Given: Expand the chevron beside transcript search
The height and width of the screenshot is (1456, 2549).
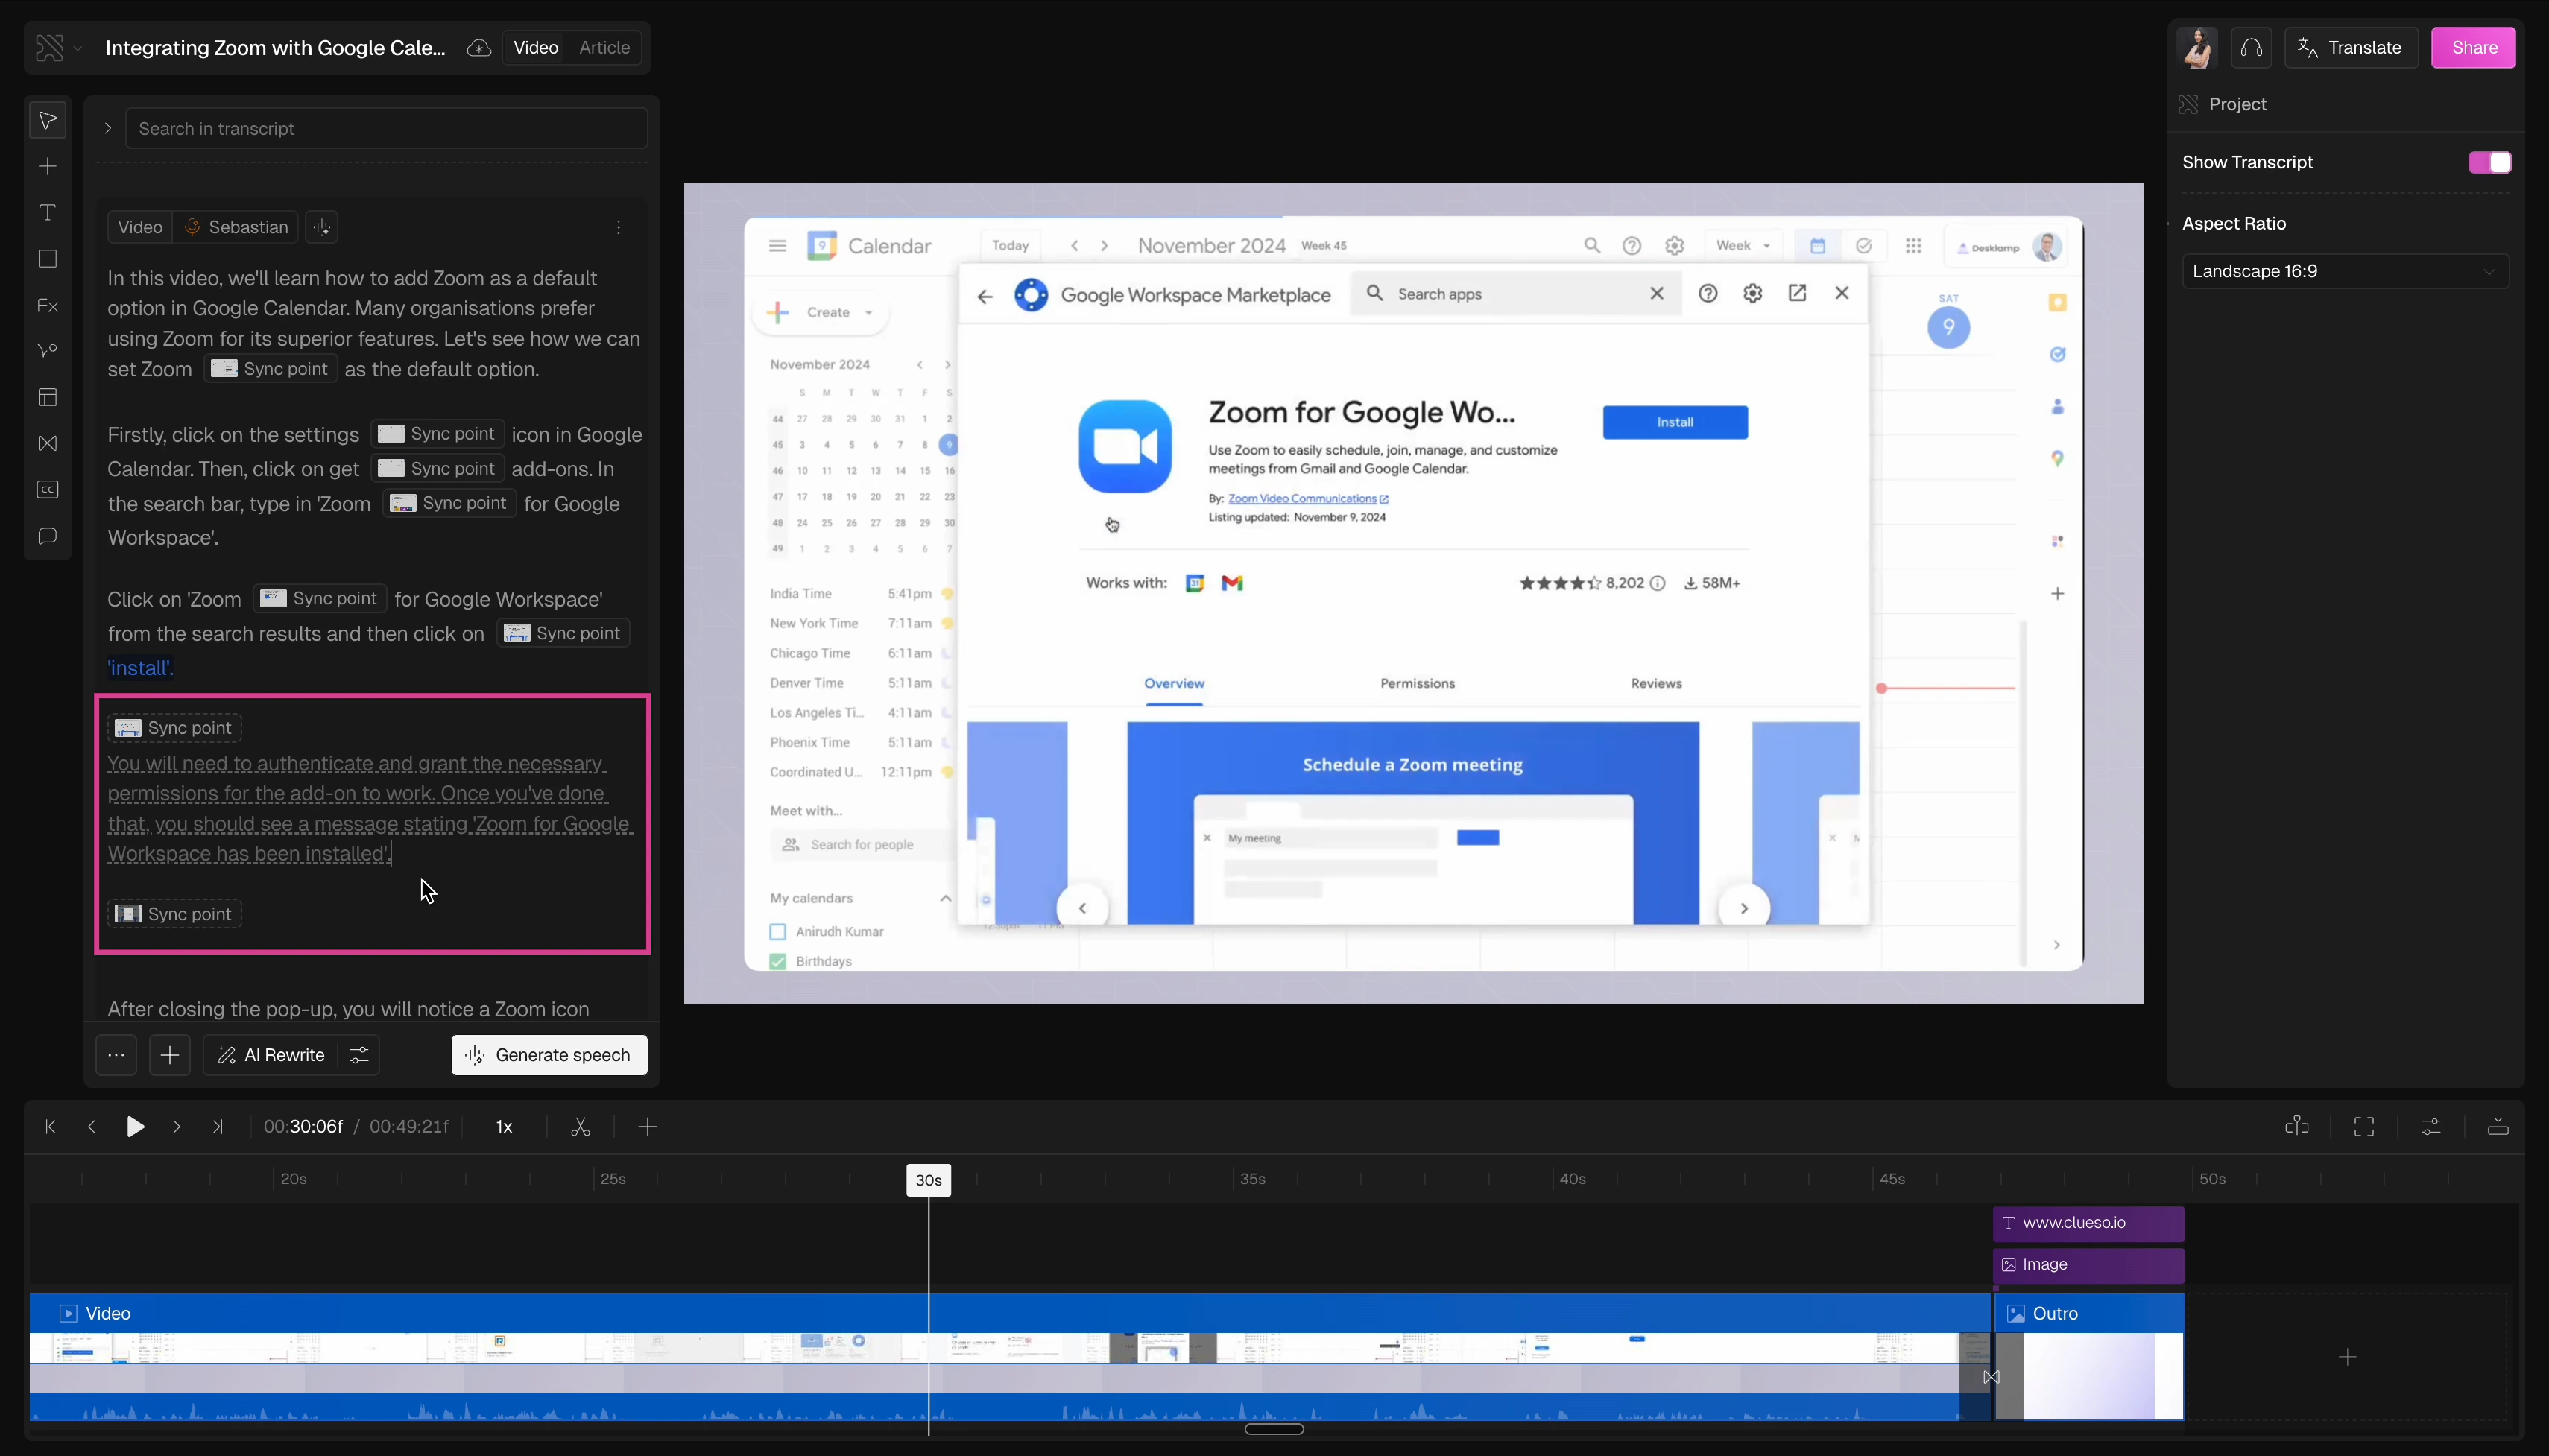Looking at the screenshot, I should click(x=108, y=129).
